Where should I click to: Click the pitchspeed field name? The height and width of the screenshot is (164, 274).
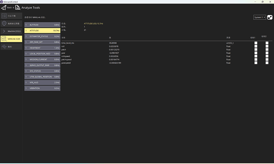point(66,59)
